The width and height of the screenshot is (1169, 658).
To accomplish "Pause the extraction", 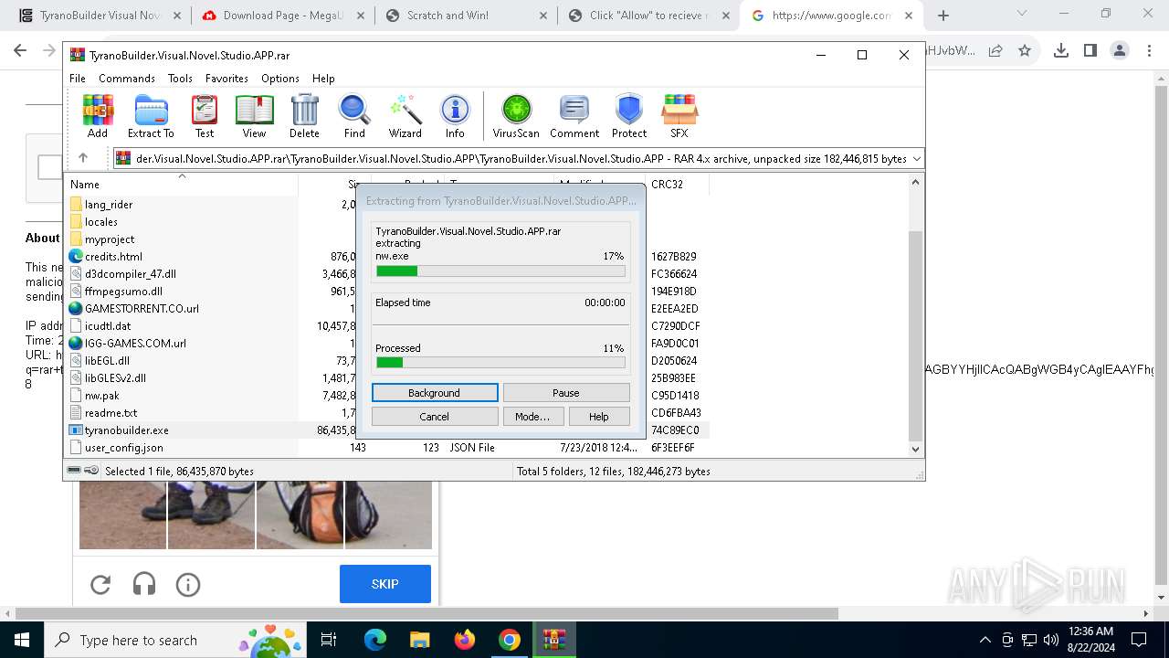I will coord(566,393).
